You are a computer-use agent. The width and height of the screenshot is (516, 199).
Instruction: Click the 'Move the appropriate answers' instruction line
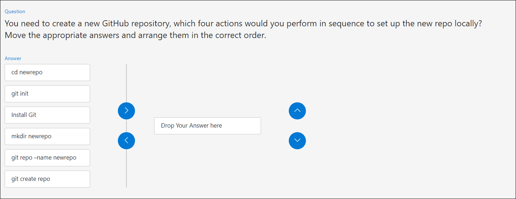(x=135, y=36)
